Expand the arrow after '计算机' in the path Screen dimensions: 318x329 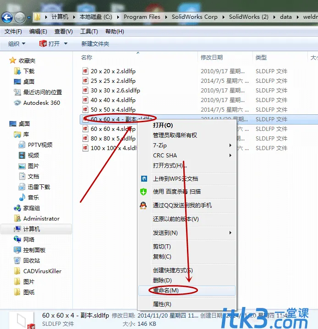click(x=74, y=17)
